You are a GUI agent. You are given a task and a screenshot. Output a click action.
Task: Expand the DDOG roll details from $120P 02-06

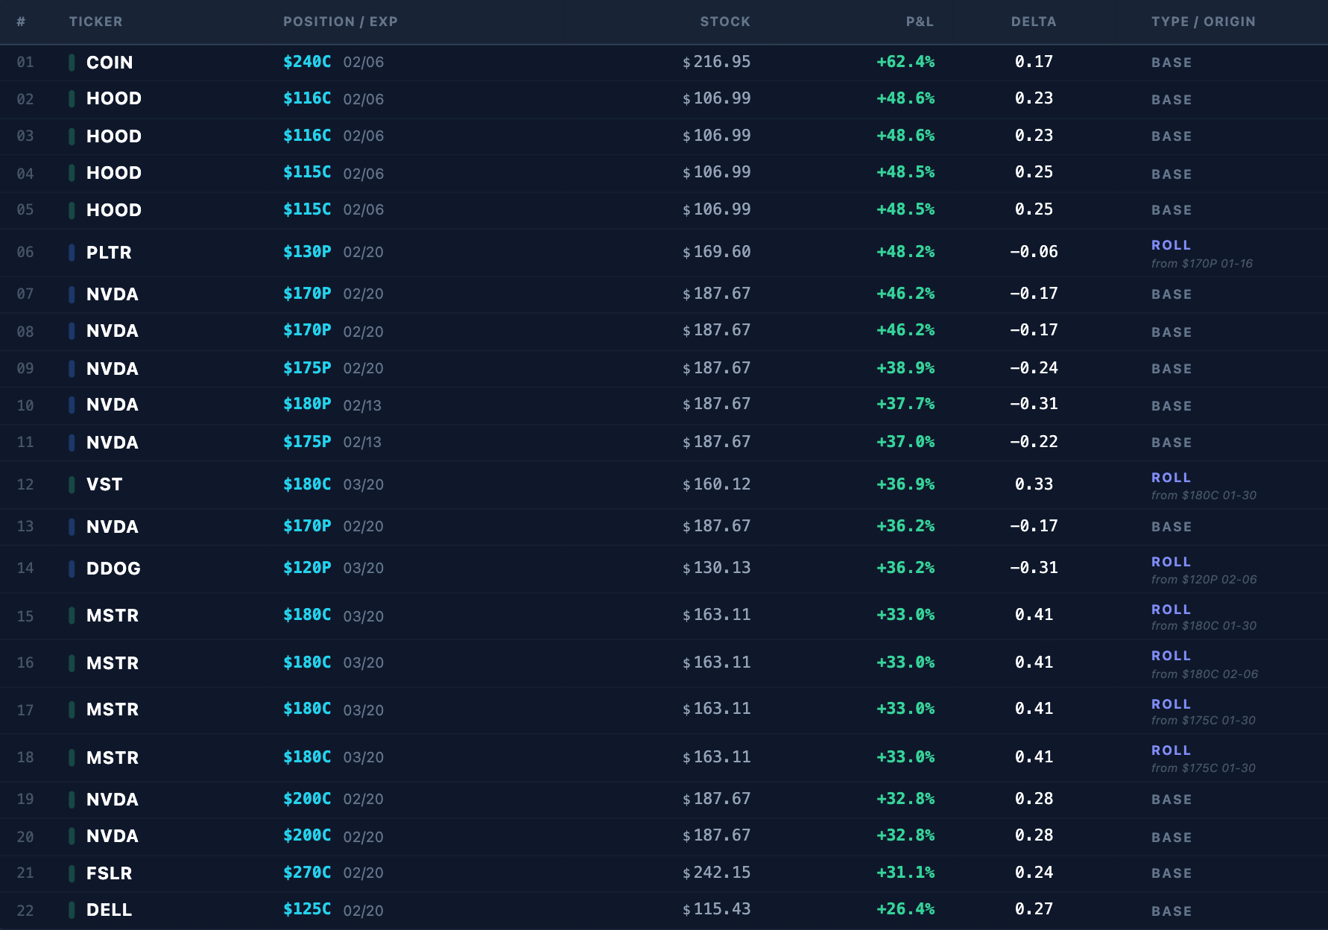[x=1204, y=578]
